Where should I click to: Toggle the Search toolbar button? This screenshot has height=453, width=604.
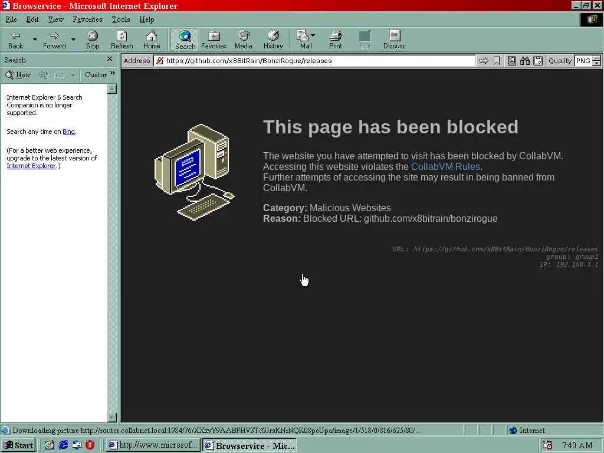pos(185,40)
